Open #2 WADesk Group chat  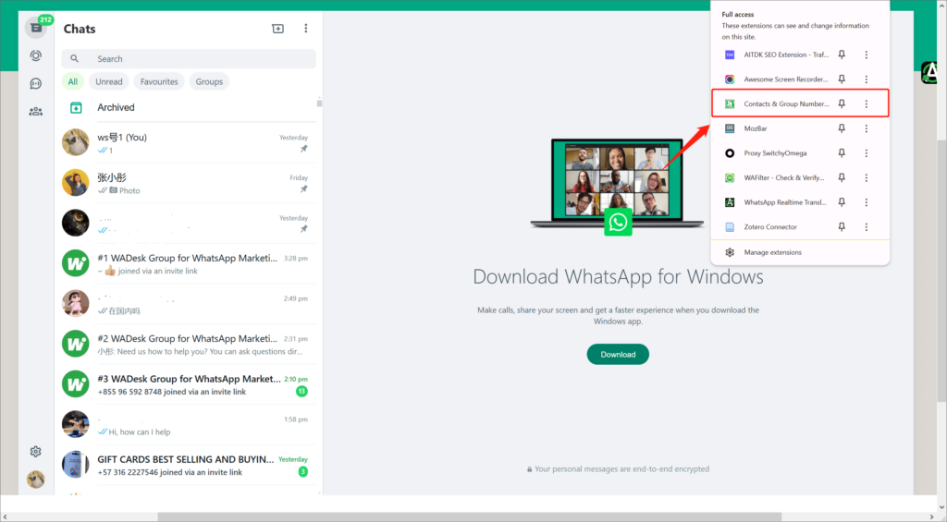[189, 344]
